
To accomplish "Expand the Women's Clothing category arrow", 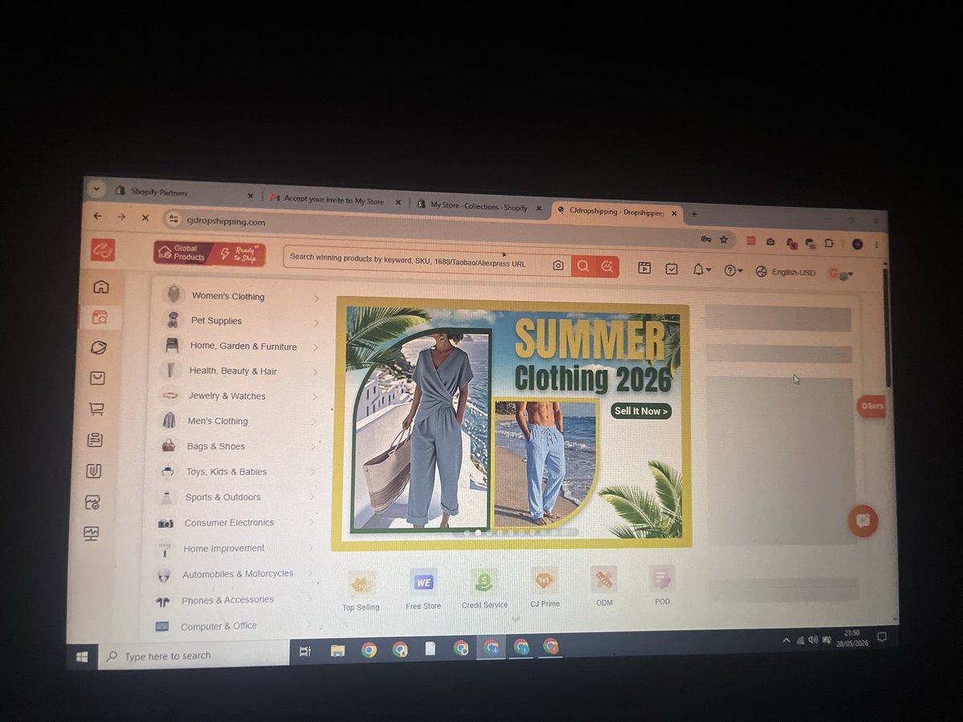I will pyautogui.click(x=316, y=298).
